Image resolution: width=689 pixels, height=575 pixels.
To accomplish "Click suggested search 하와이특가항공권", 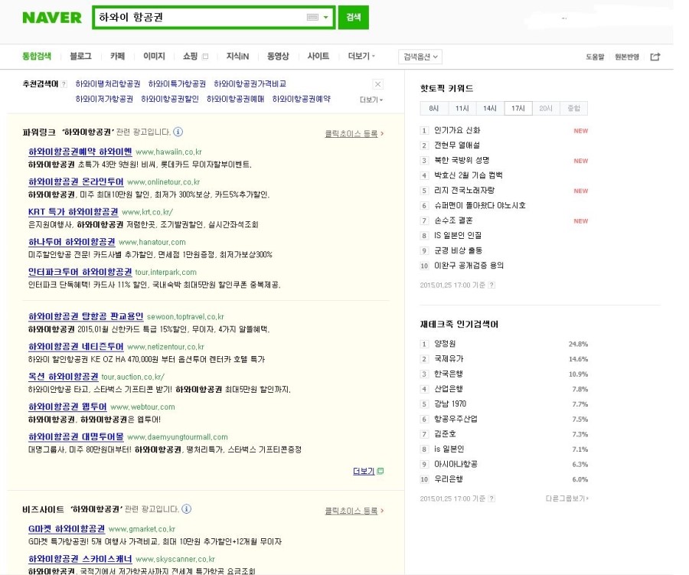I will (177, 83).
